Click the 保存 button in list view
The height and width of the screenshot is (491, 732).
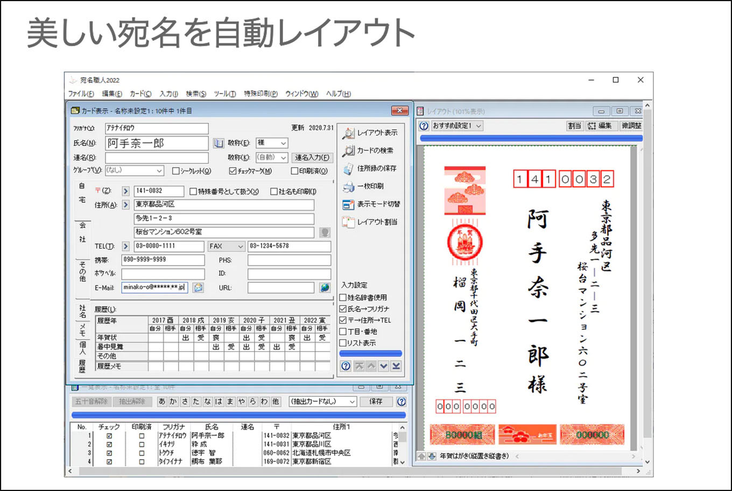(376, 402)
